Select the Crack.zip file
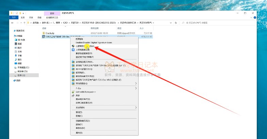 point(50,33)
